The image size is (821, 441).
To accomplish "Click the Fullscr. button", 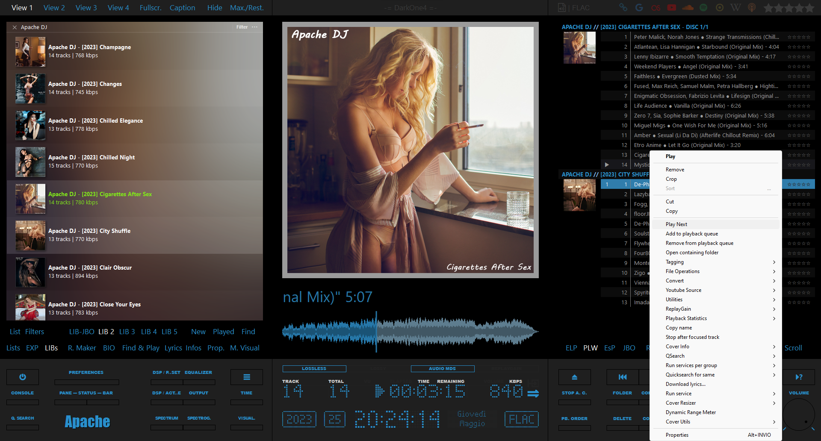I will [x=151, y=8].
